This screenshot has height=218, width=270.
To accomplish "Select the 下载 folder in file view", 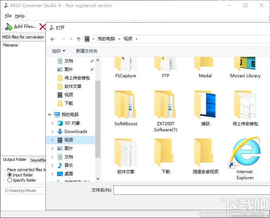I will 165,156.
